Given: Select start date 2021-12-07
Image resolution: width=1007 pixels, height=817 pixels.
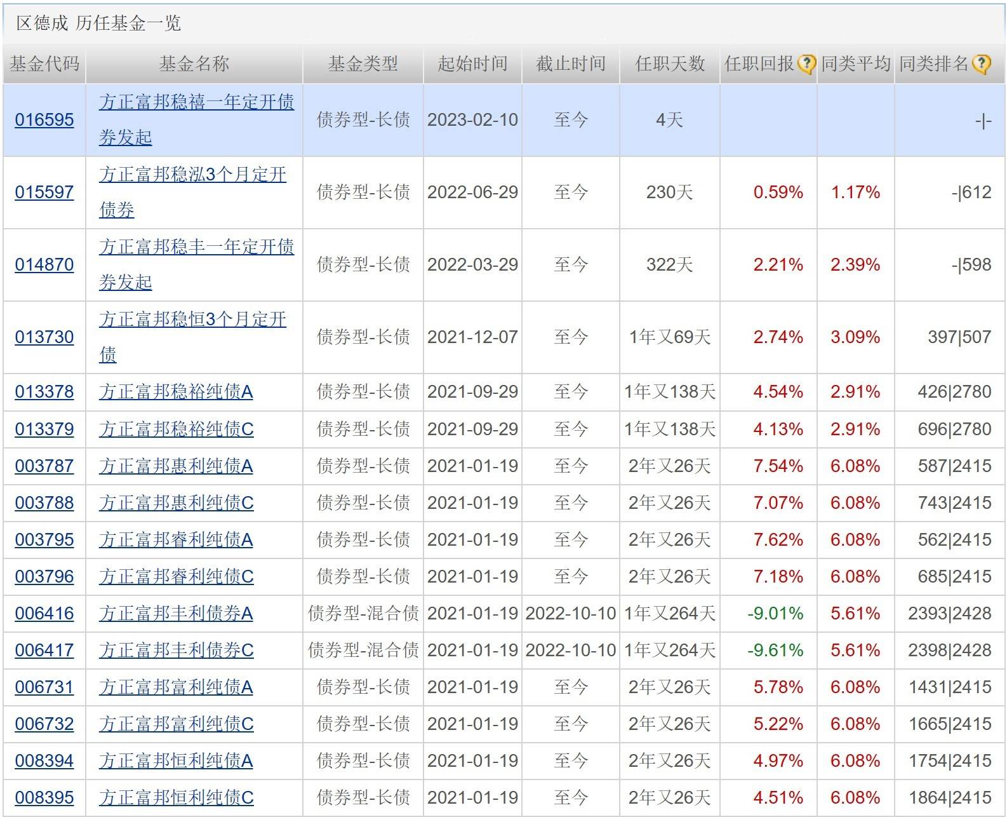Looking at the screenshot, I should point(472,337).
